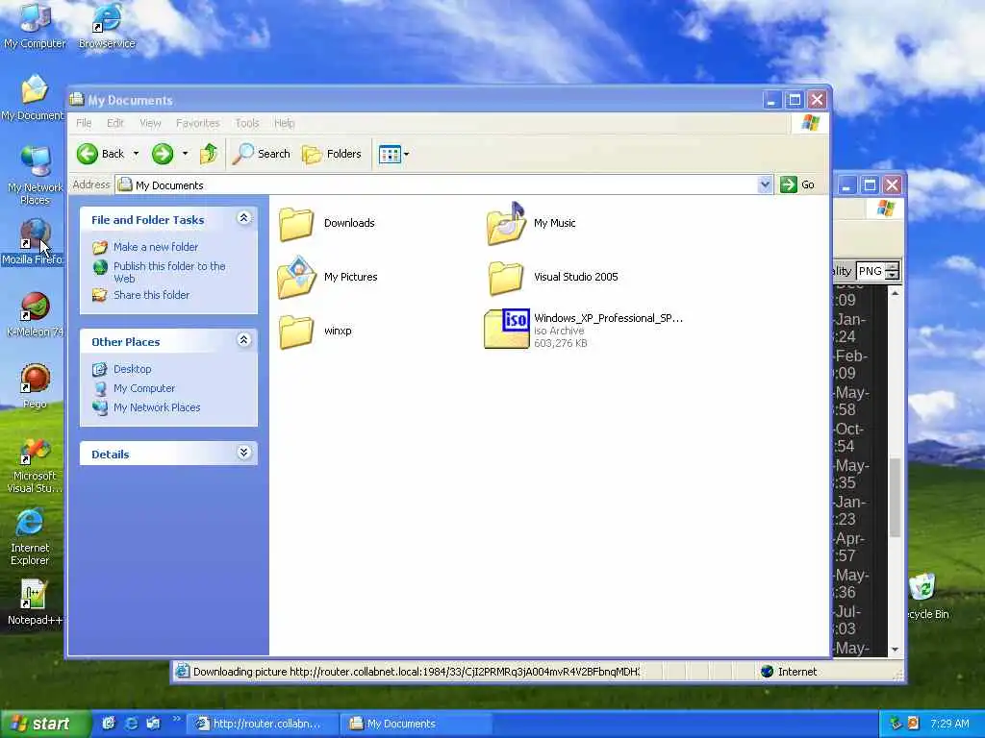Click Make a new folder link
The height and width of the screenshot is (738, 985).
[155, 247]
